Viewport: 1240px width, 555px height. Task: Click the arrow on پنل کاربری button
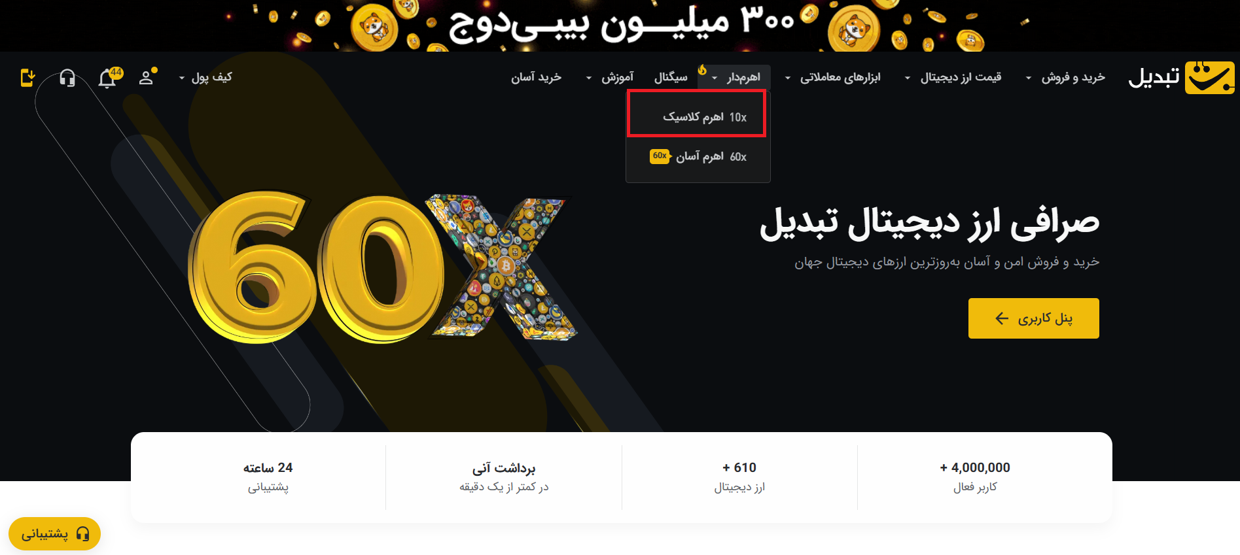(1002, 318)
